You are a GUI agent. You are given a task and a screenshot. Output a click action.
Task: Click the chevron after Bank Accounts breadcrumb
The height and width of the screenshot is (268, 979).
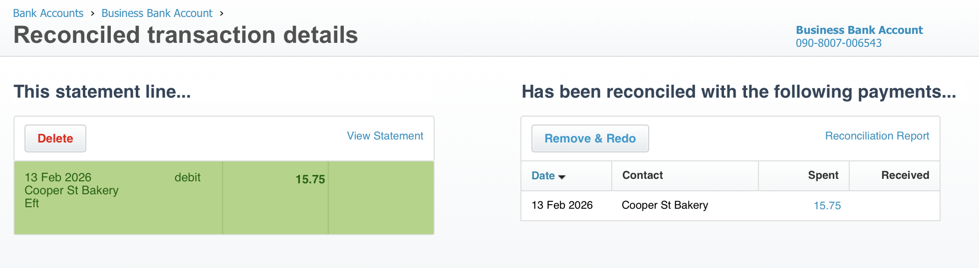[92, 13]
